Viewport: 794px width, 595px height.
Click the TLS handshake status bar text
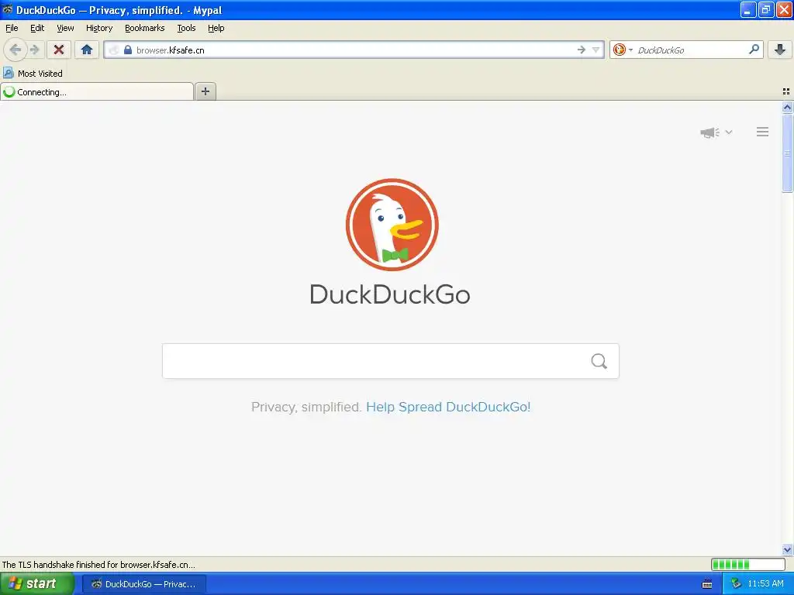coord(98,564)
